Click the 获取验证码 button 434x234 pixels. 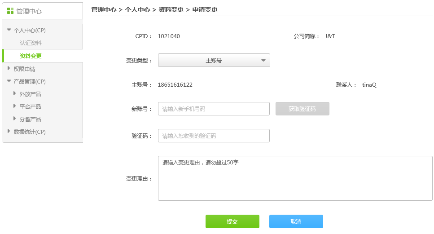(x=302, y=109)
